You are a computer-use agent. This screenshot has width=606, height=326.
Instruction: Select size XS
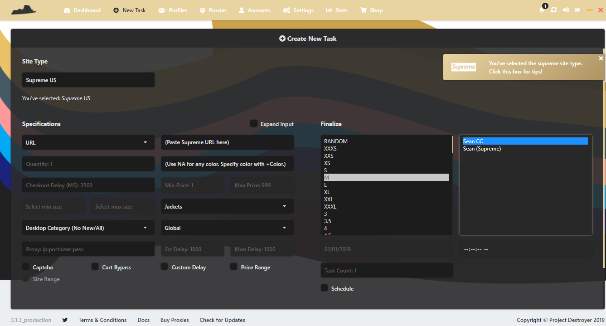tap(386, 163)
